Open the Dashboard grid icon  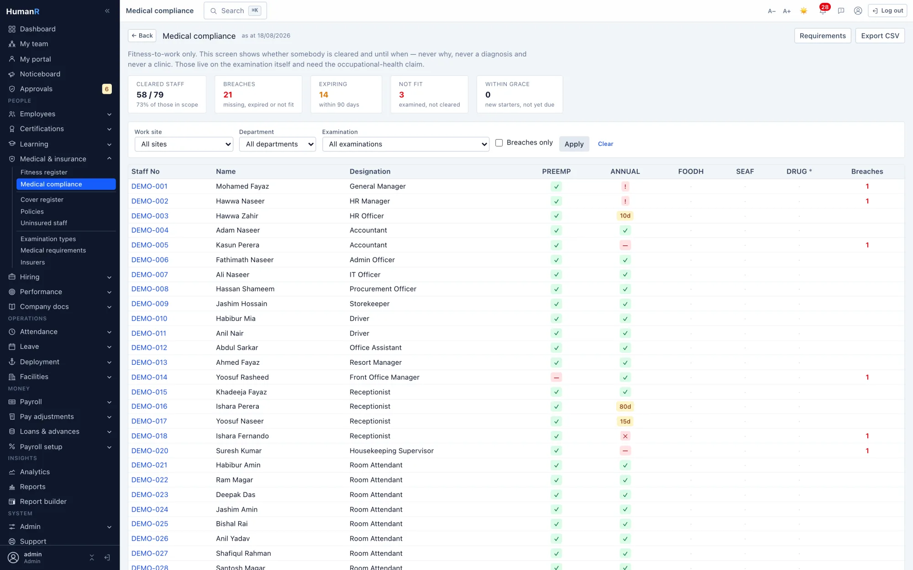[12, 29]
